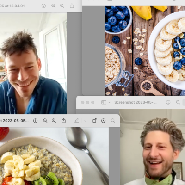Show the inspector in the 2023-05-05 window
This screenshot has height=185, width=185.
coord(36,121)
